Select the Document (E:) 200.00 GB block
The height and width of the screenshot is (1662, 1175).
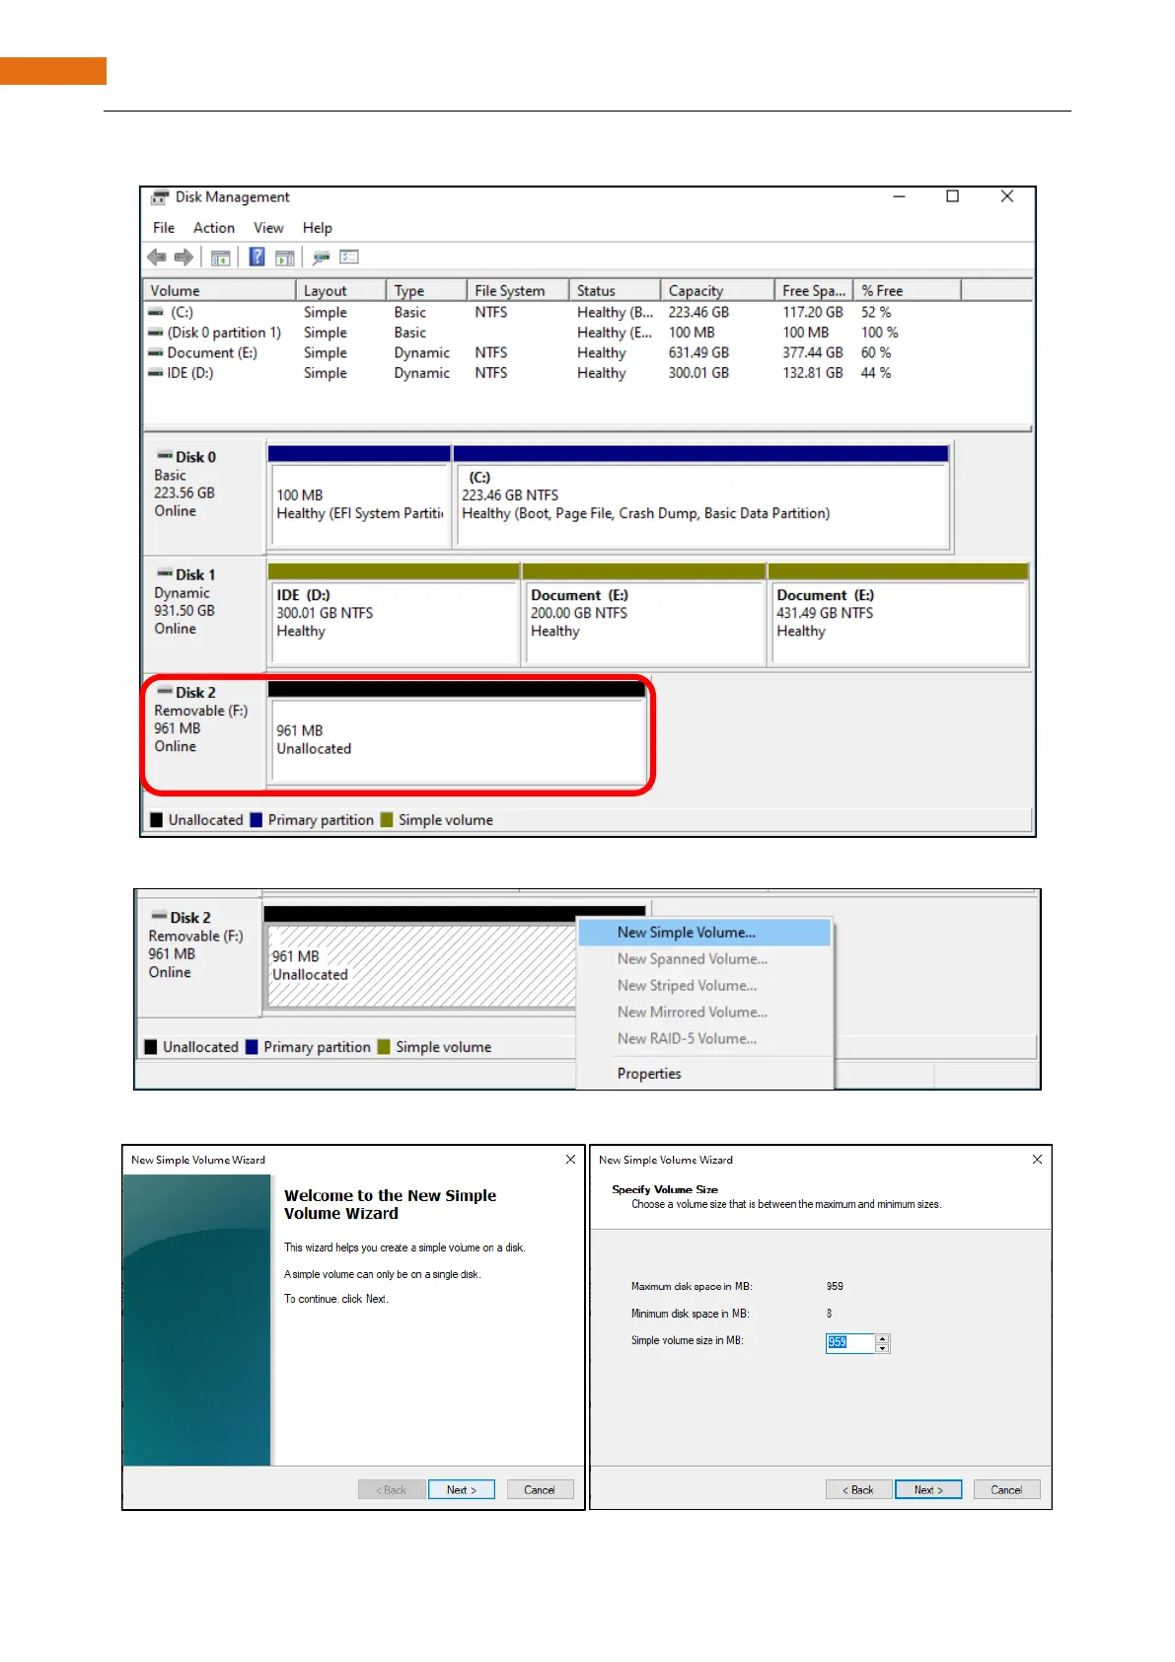644,614
